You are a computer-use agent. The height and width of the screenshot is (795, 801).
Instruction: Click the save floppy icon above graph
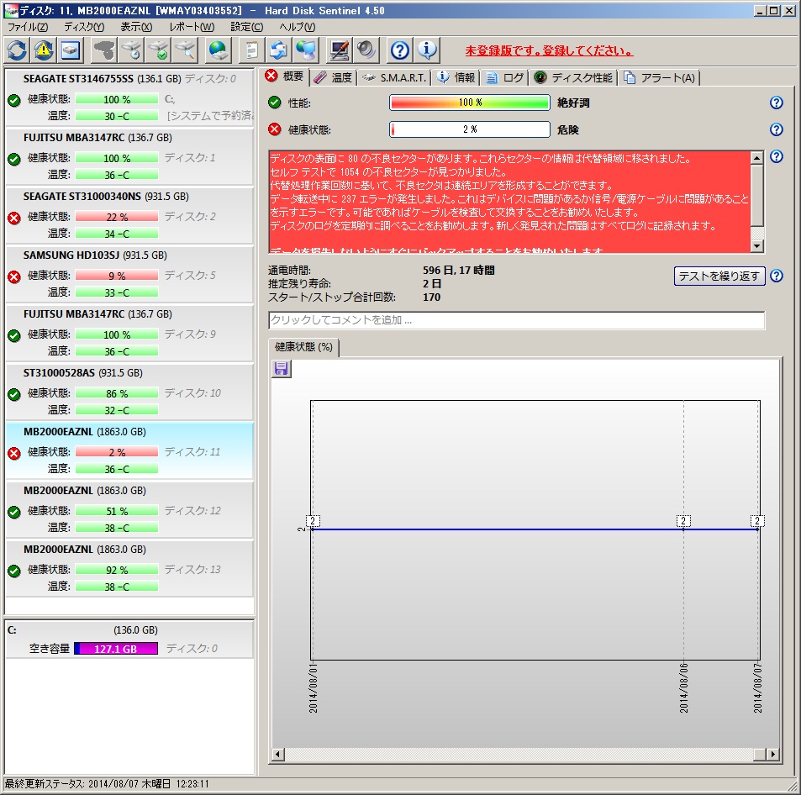282,369
